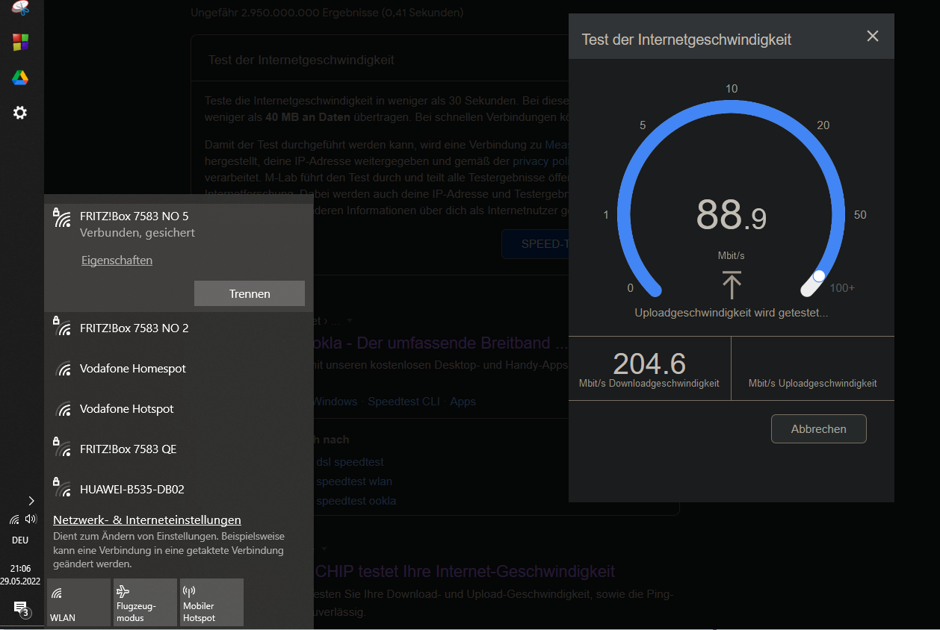Image resolution: width=940 pixels, height=630 pixels.
Task: Open the settings gear icon
Action: point(20,113)
